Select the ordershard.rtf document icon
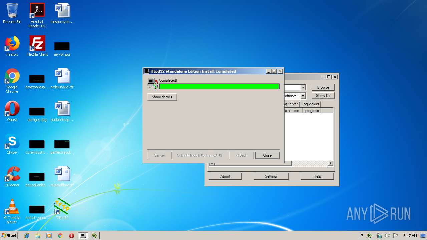The image size is (427, 240). tap(62, 79)
